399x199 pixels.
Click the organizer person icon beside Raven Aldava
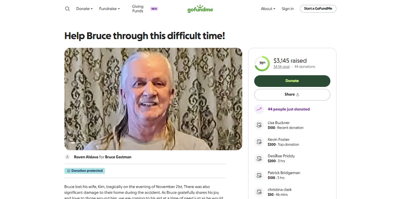coord(67,157)
